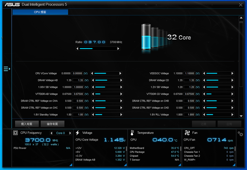The width and height of the screenshot is (247, 170).
Task: Expand Voltage panel corner triangle
Action: click(126, 165)
